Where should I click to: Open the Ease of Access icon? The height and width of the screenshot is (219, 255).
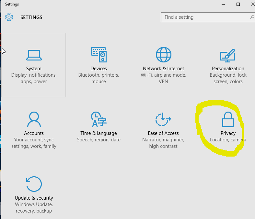point(163,119)
